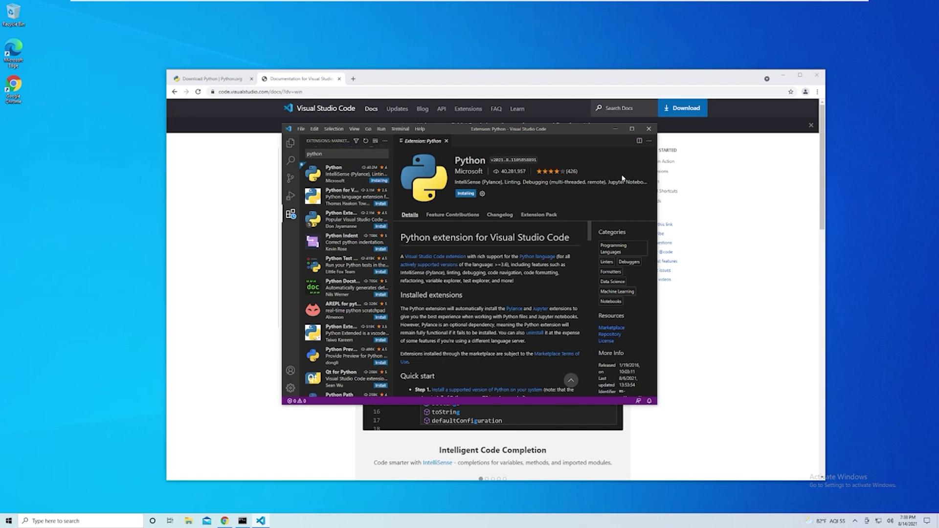Open the Run and Debug view
This screenshot has width=939, height=528.
291,196
